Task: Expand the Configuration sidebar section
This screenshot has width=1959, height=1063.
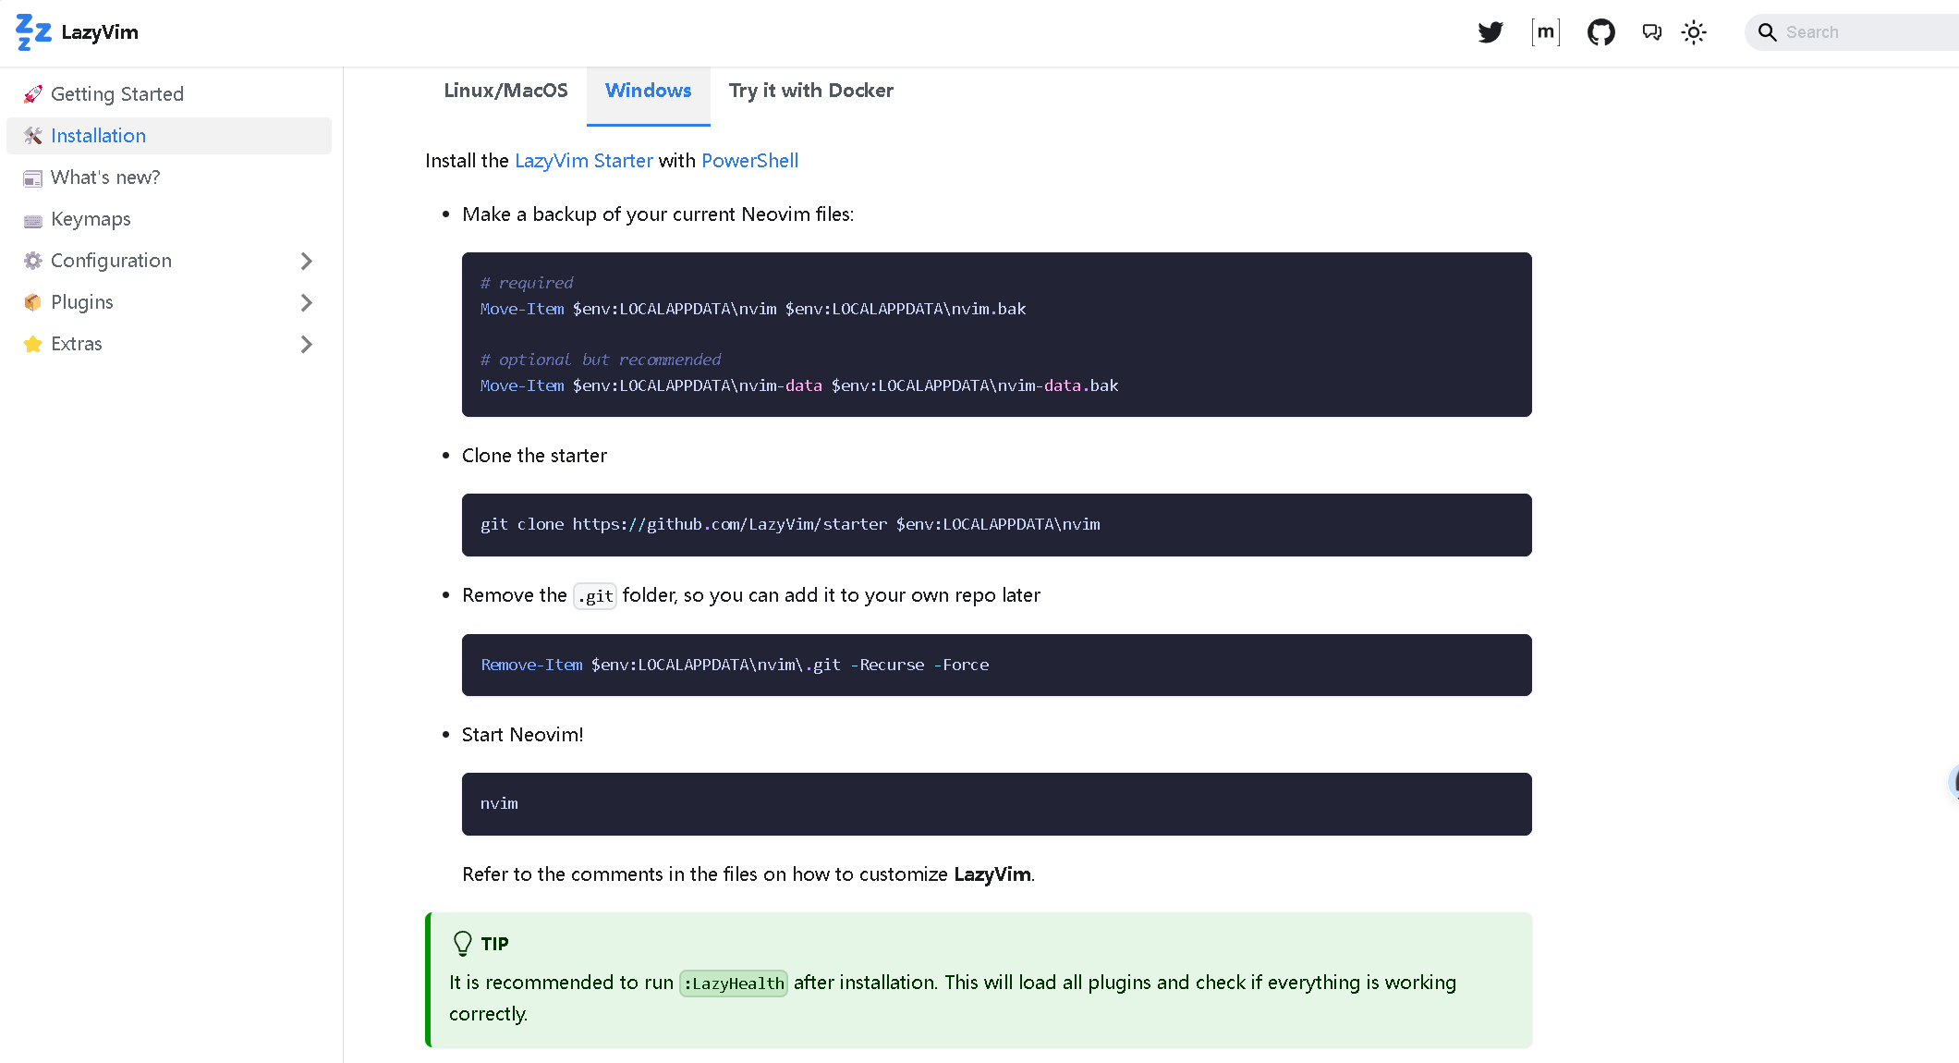Action: pos(307,262)
